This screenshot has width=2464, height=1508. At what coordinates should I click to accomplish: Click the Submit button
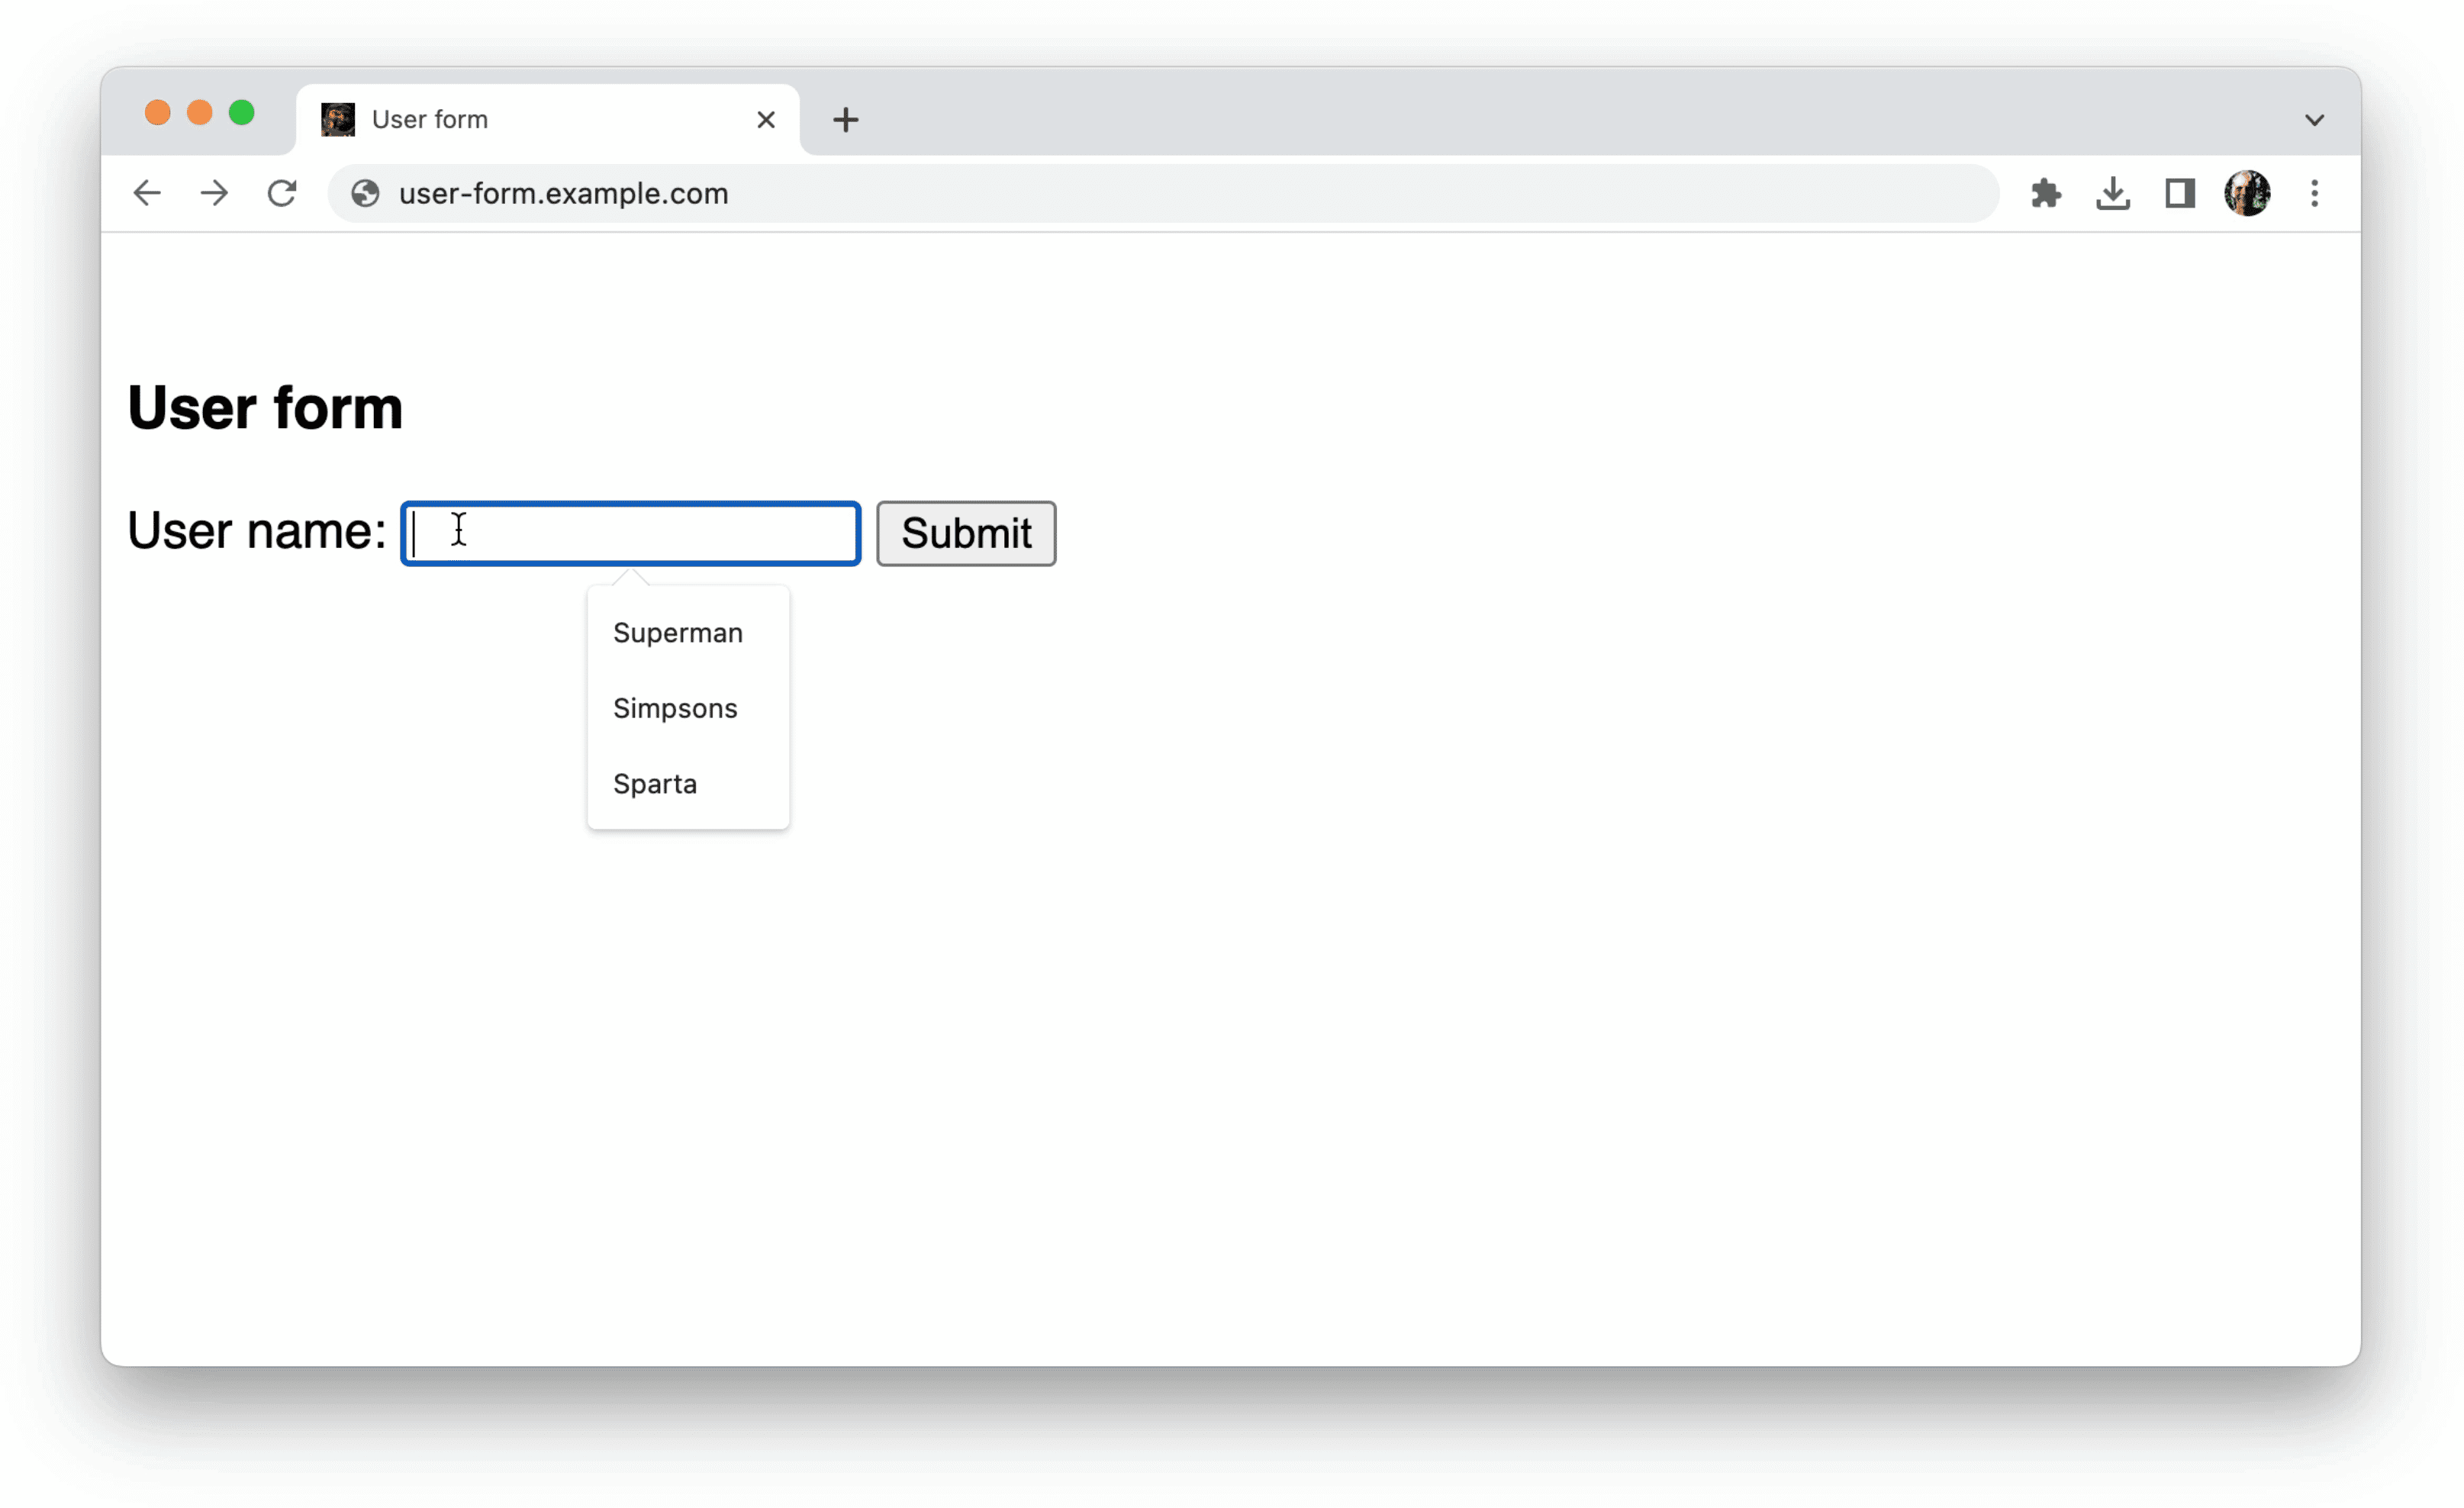click(x=966, y=531)
